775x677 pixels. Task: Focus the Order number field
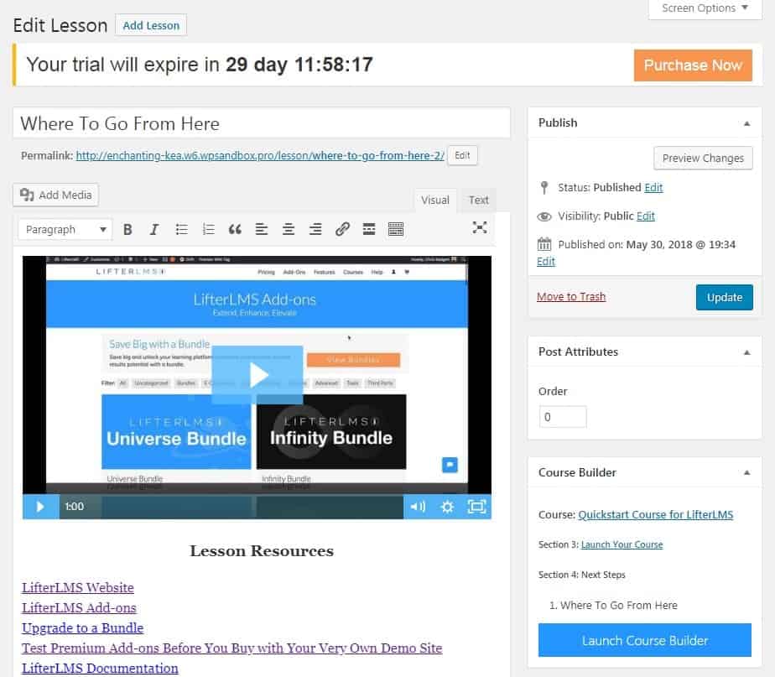point(563,417)
